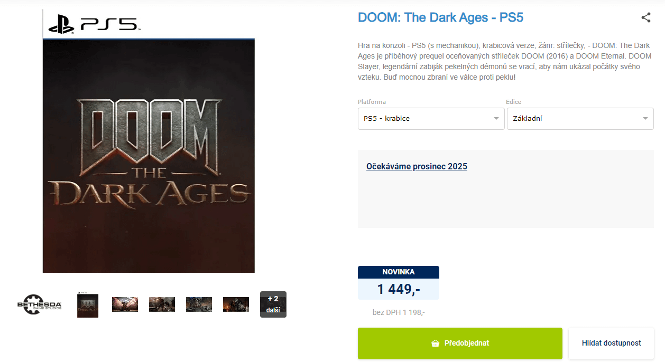Click the share icon beside the title
Screen dimensions: 665x363
(645, 17)
